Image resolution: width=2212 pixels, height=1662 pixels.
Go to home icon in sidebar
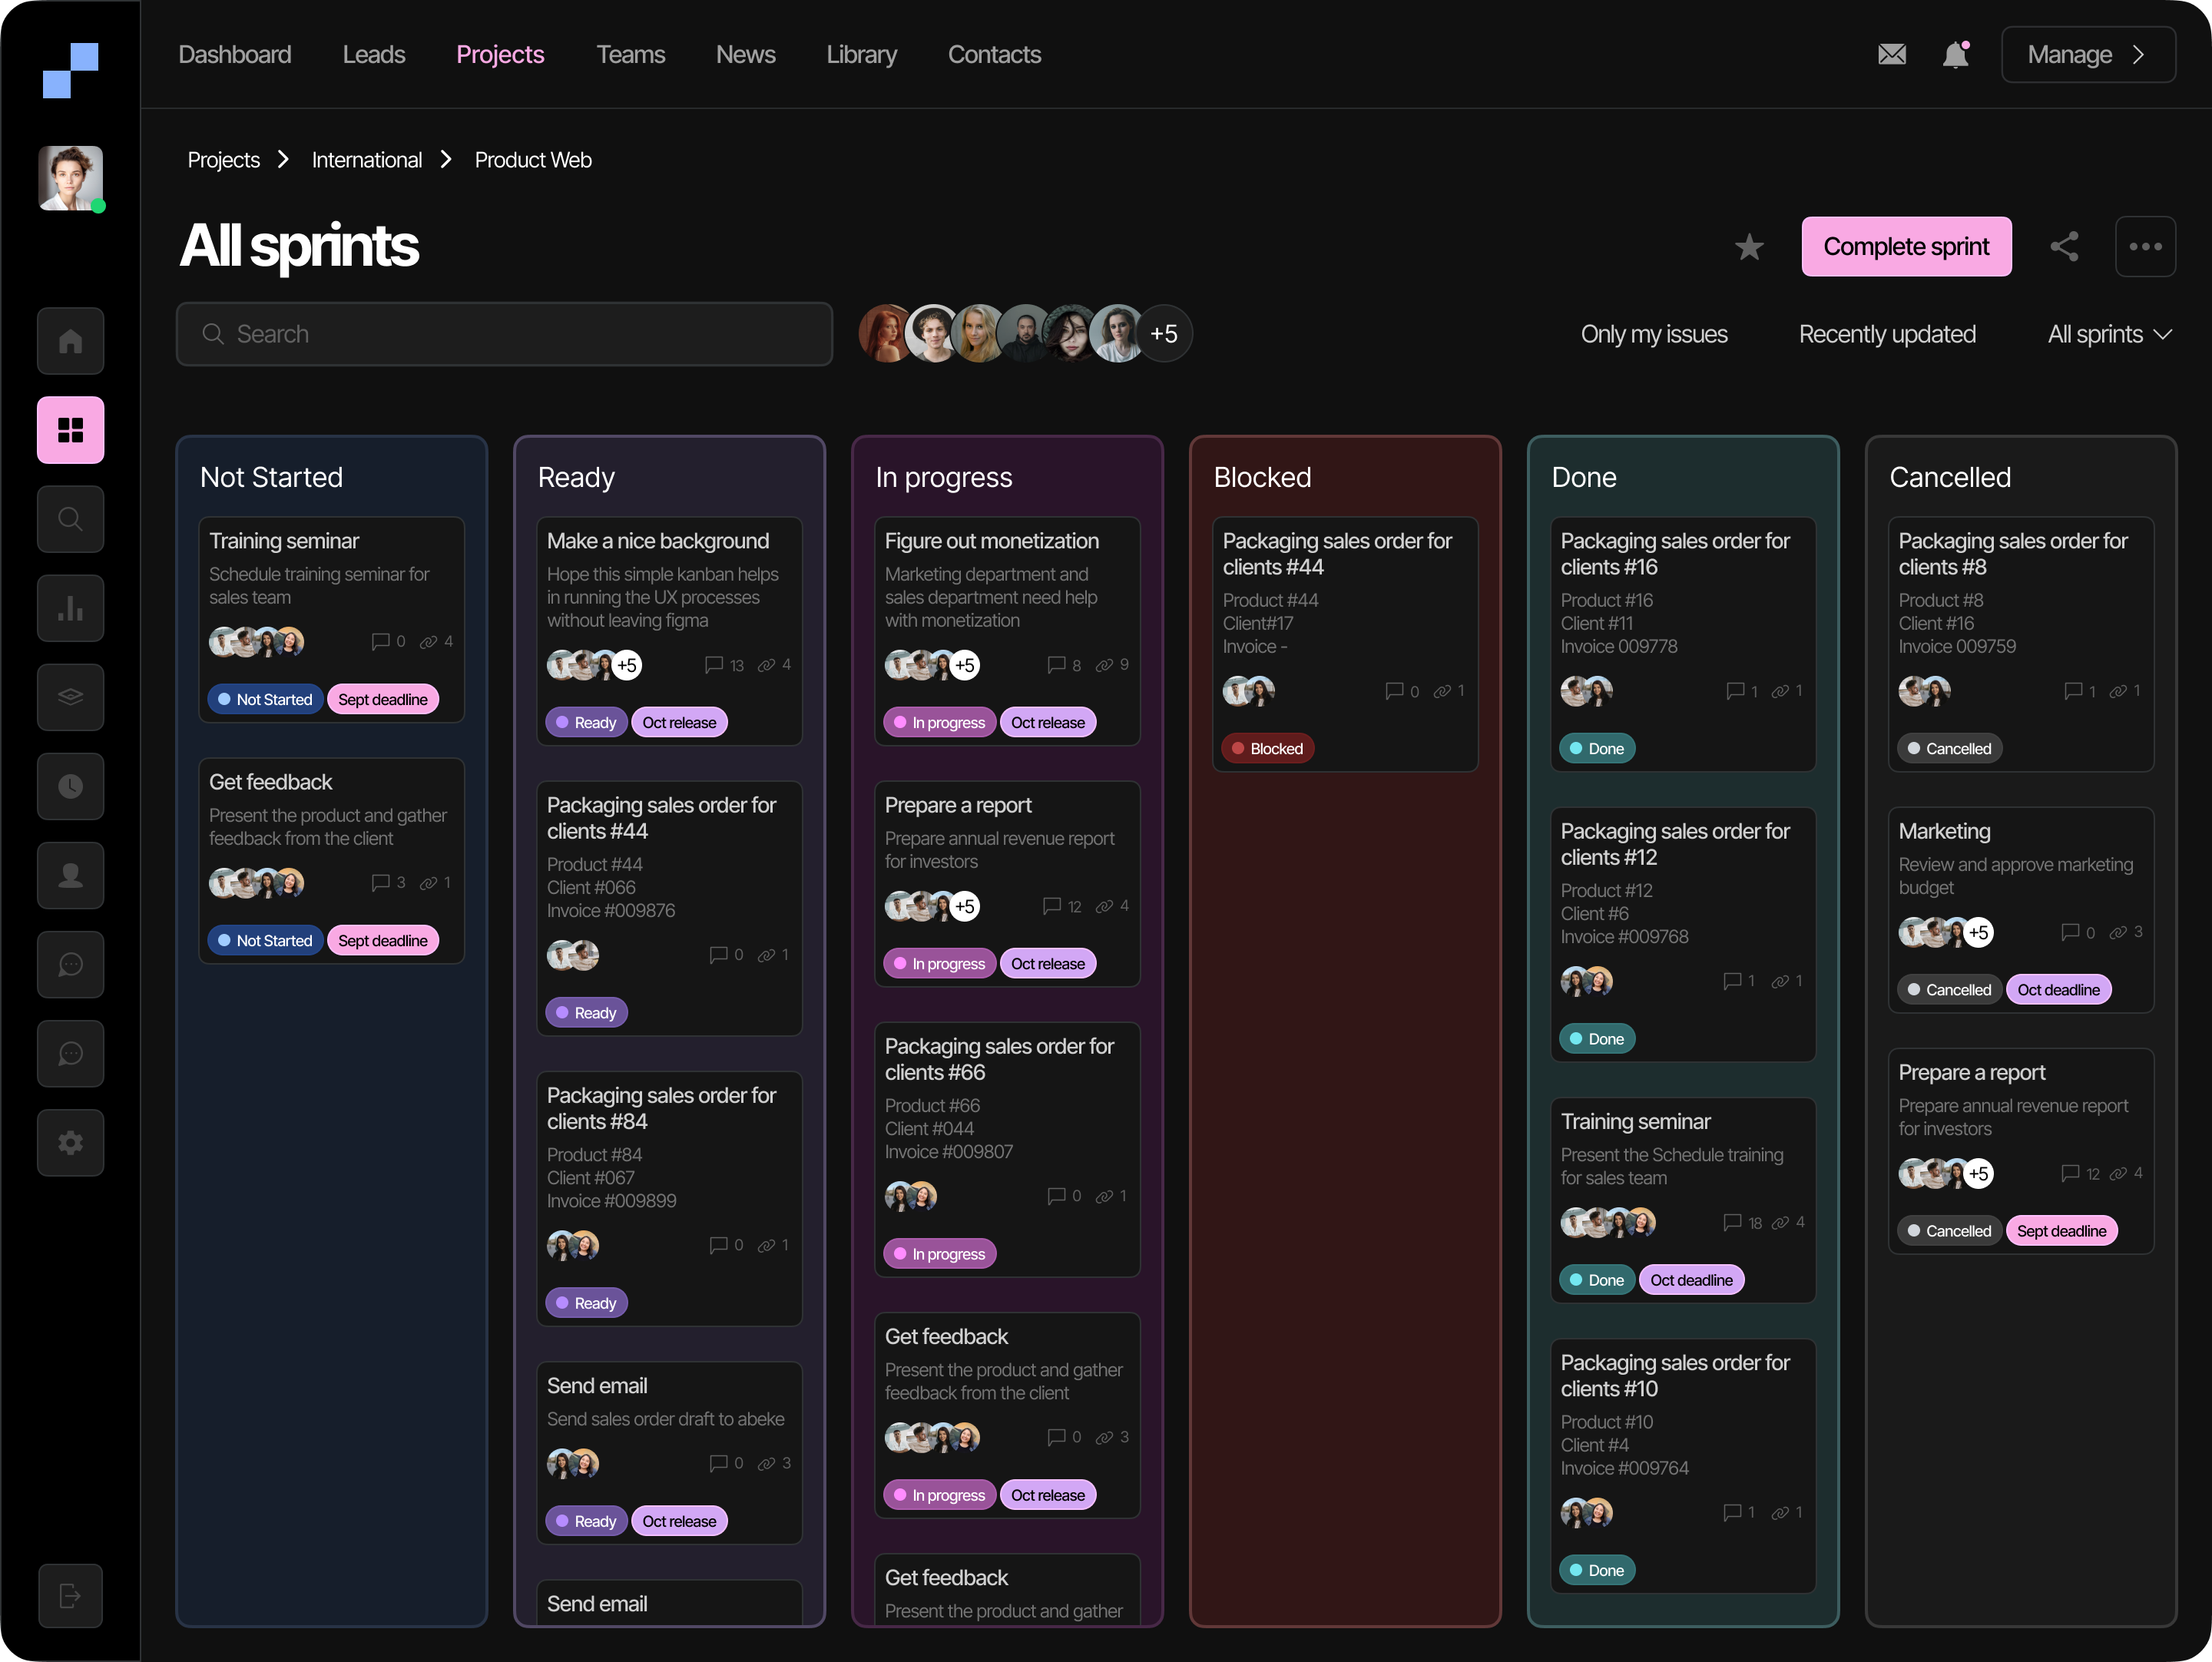pos(70,341)
